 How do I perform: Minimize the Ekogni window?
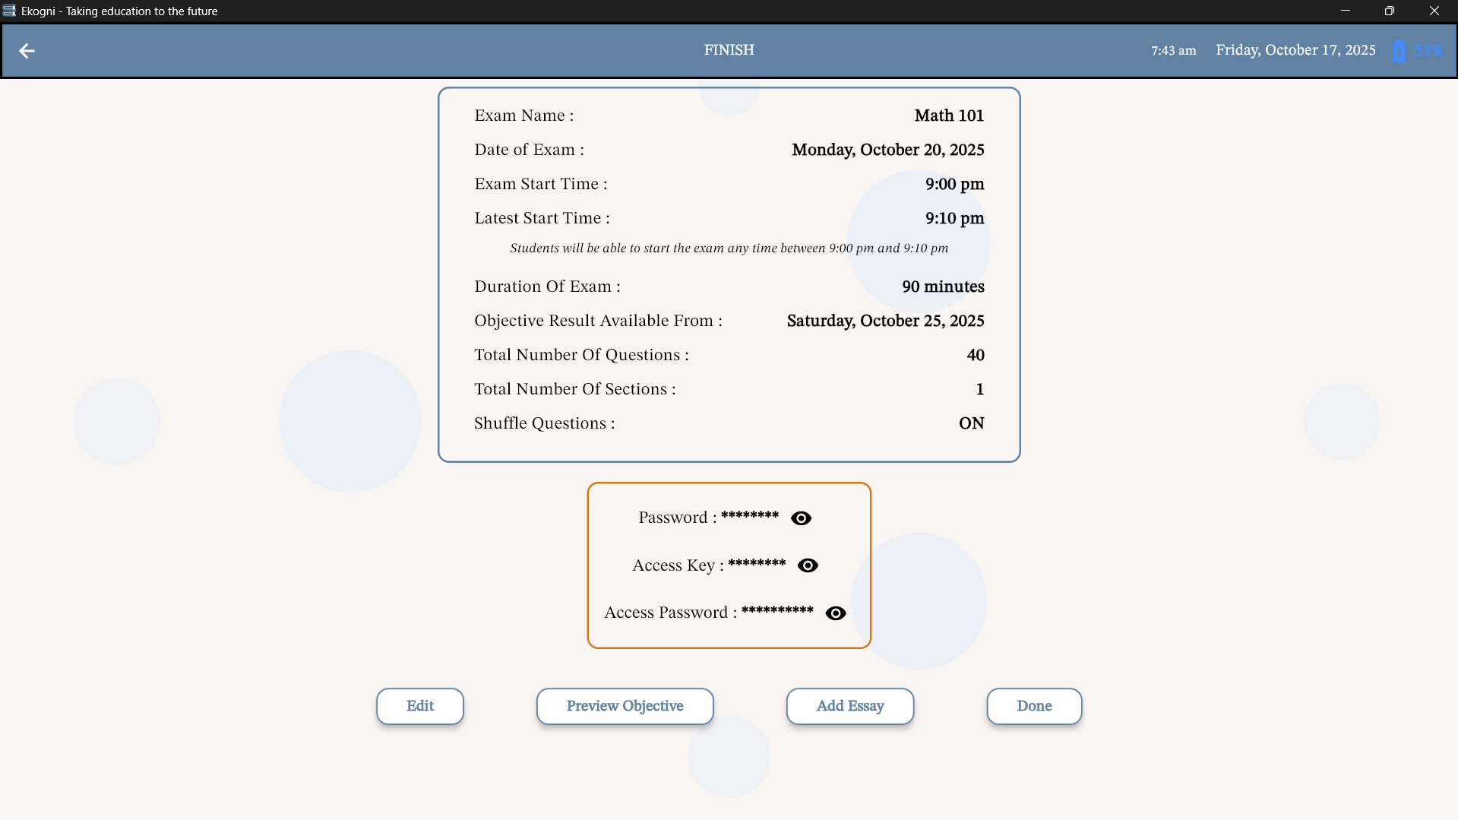coord(1345,11)
